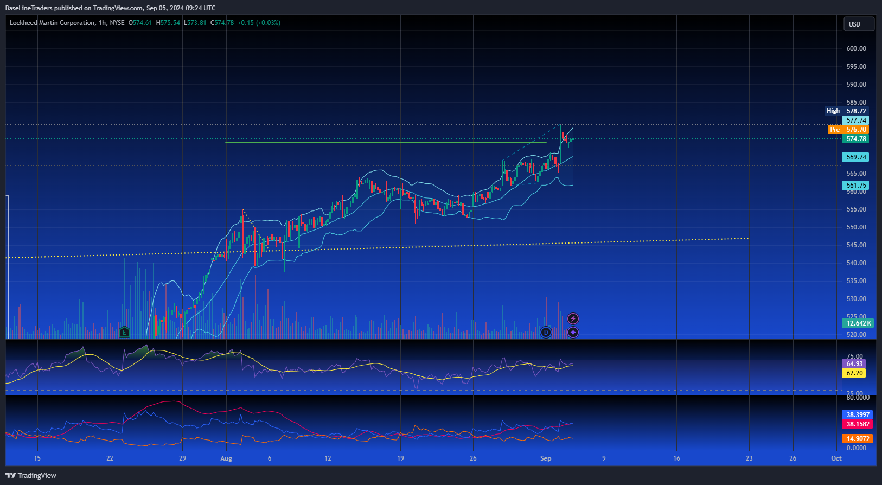This screenshot has width=882, height=485.
Task: Click the 12 date label on the time axis
Action: pyautogui.click(x=328, y=458)
